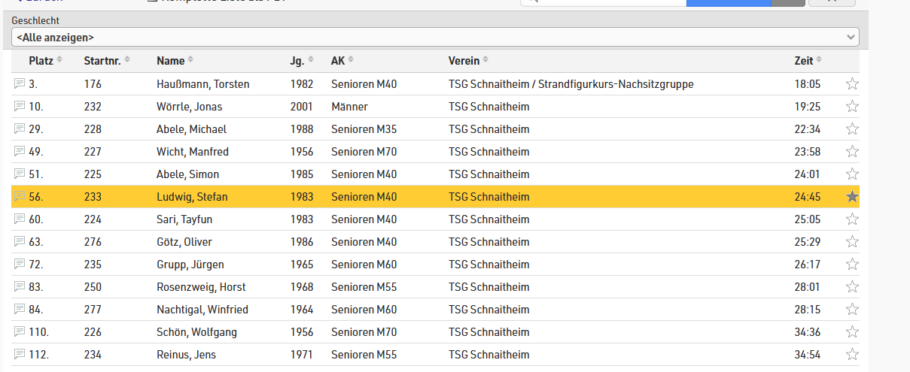Click comment icon beside place 56 Ludwig
910x372 pixels.
tap(20, 197)
